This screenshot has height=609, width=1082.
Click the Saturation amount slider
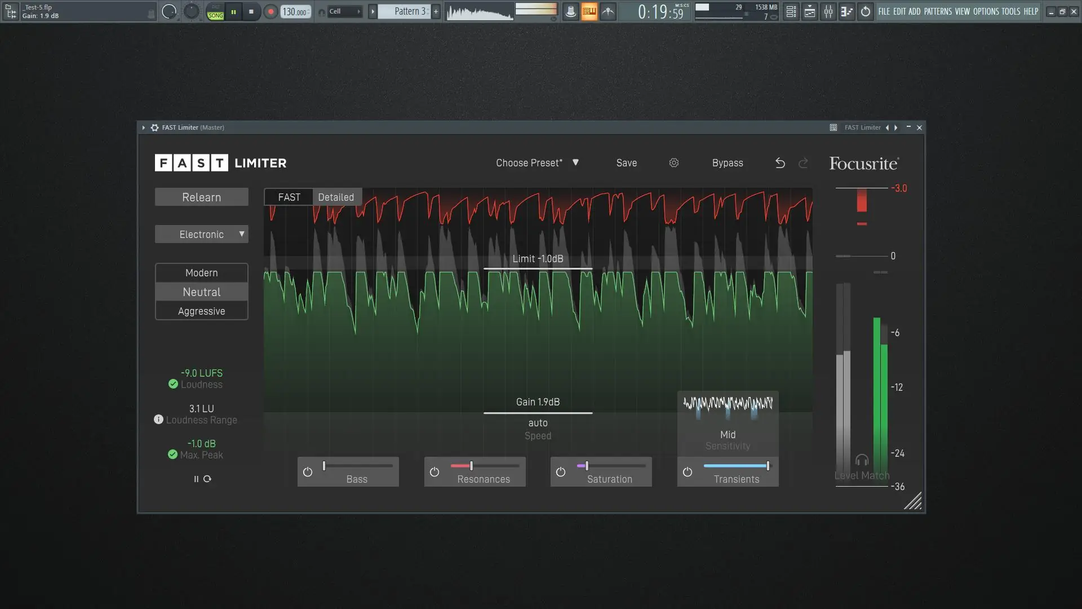pos(611,466)
